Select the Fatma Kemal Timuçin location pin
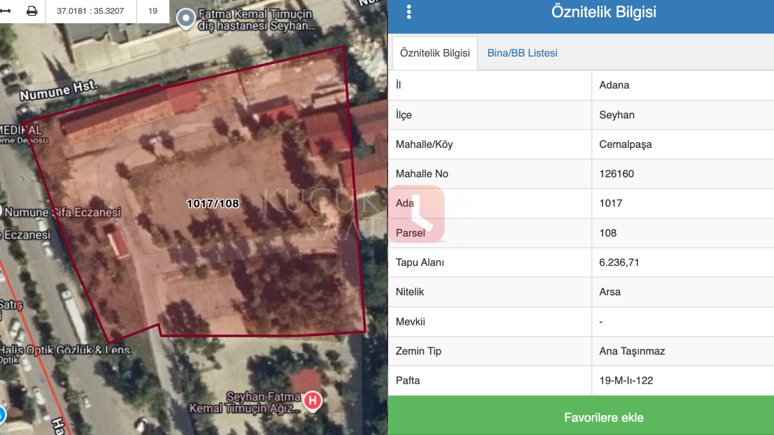 click(185, 19)
